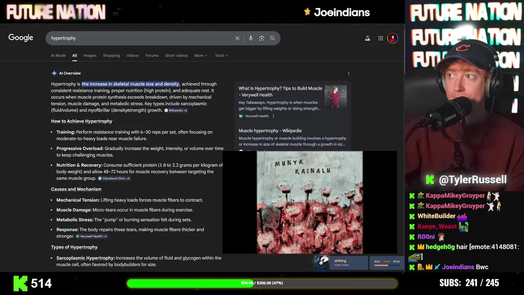524x295 pixels.
Task: Click chat username R00ni
Action: click(426, 236)
